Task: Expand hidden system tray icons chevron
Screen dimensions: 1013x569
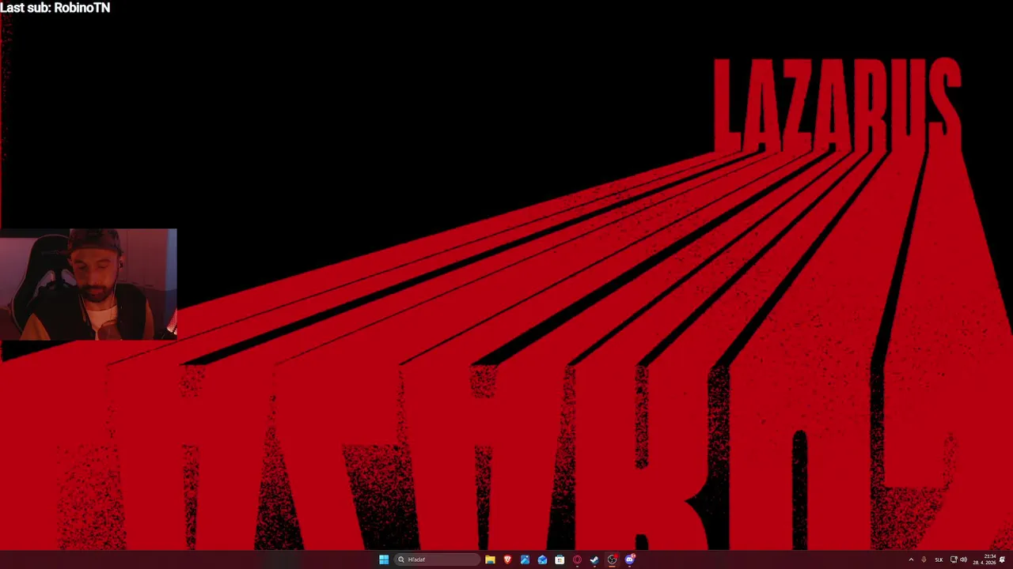Action: (911, 560)
